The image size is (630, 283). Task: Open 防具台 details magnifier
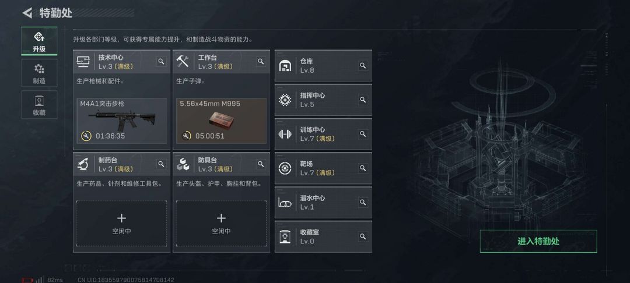[x=261, y=164]
